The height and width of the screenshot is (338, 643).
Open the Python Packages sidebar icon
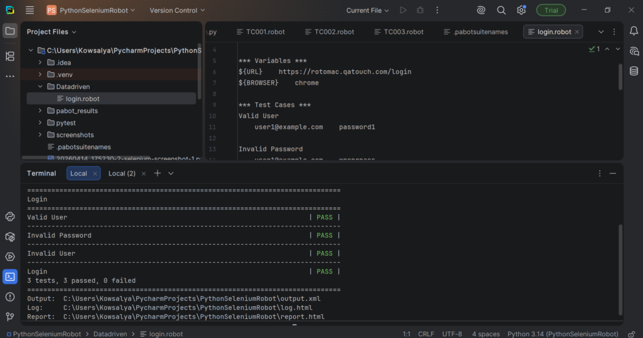tap(10, 236)
